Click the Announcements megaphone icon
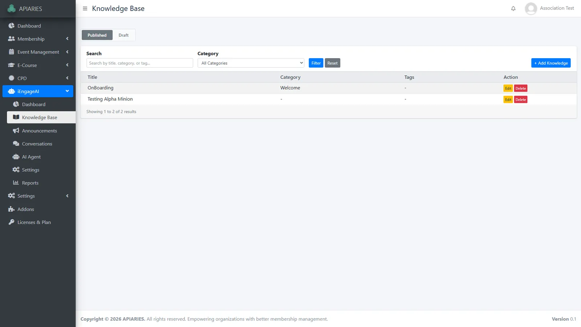Screen dimensions: 581x327 coord(16,130)
